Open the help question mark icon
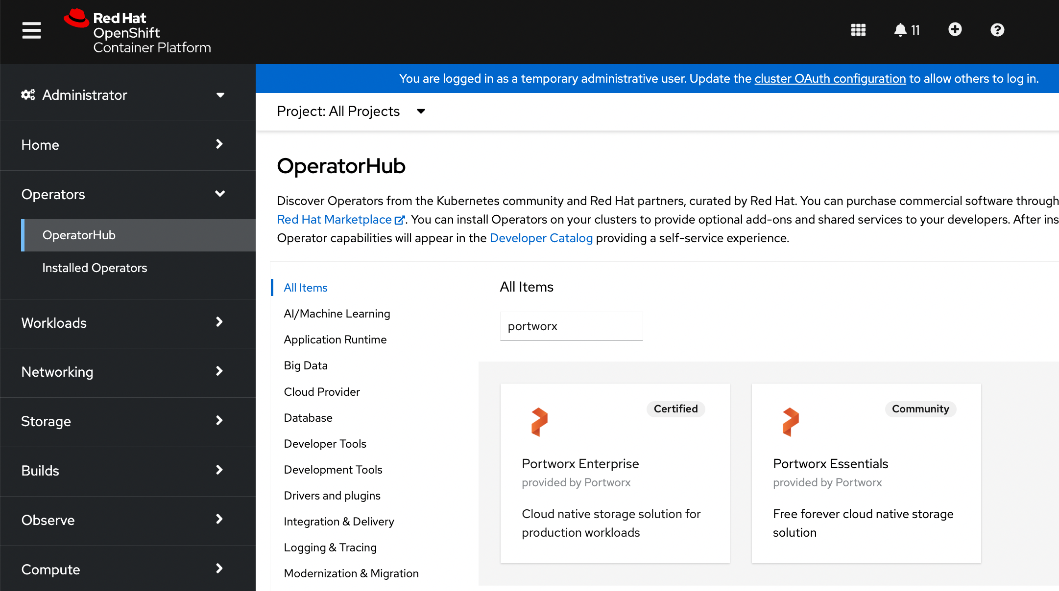This screenshot has height=591, width=1059. pyautogui.click(x=998, y=30)
